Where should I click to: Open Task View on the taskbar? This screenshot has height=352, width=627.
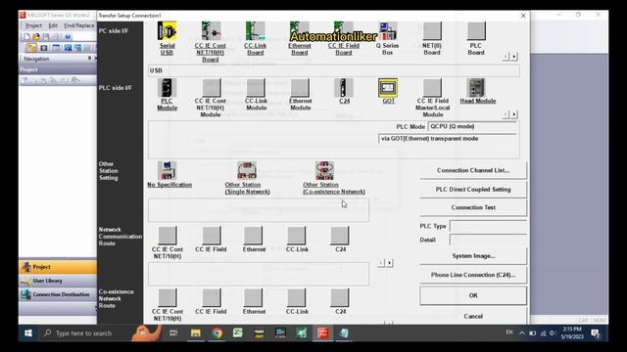(x=173, y=332)
